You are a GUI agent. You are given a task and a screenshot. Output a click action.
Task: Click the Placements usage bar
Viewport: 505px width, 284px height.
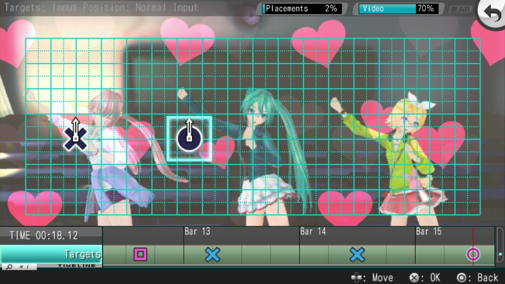point(302,9)
